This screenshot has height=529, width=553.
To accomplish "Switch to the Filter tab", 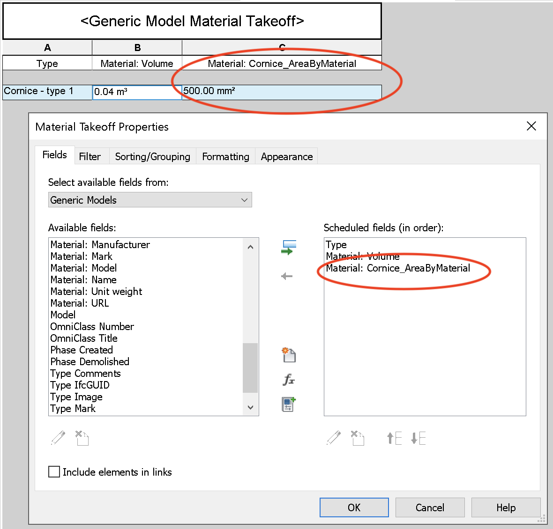I will [91, 156].
